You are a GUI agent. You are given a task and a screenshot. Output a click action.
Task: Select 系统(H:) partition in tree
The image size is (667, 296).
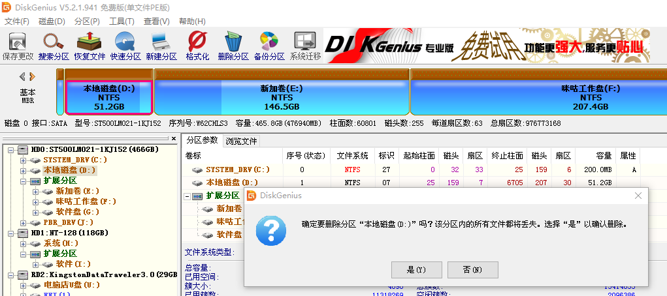(x=61, y=243)
